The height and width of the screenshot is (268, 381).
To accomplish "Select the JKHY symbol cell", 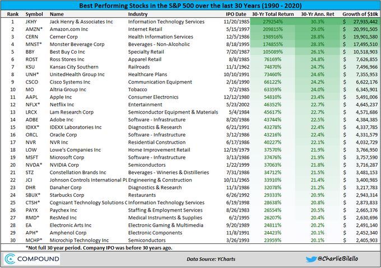I will [31, 22].
